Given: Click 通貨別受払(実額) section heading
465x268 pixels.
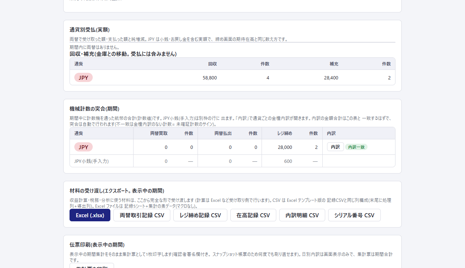Looking at the screenshot, I should tap(90, 30).
